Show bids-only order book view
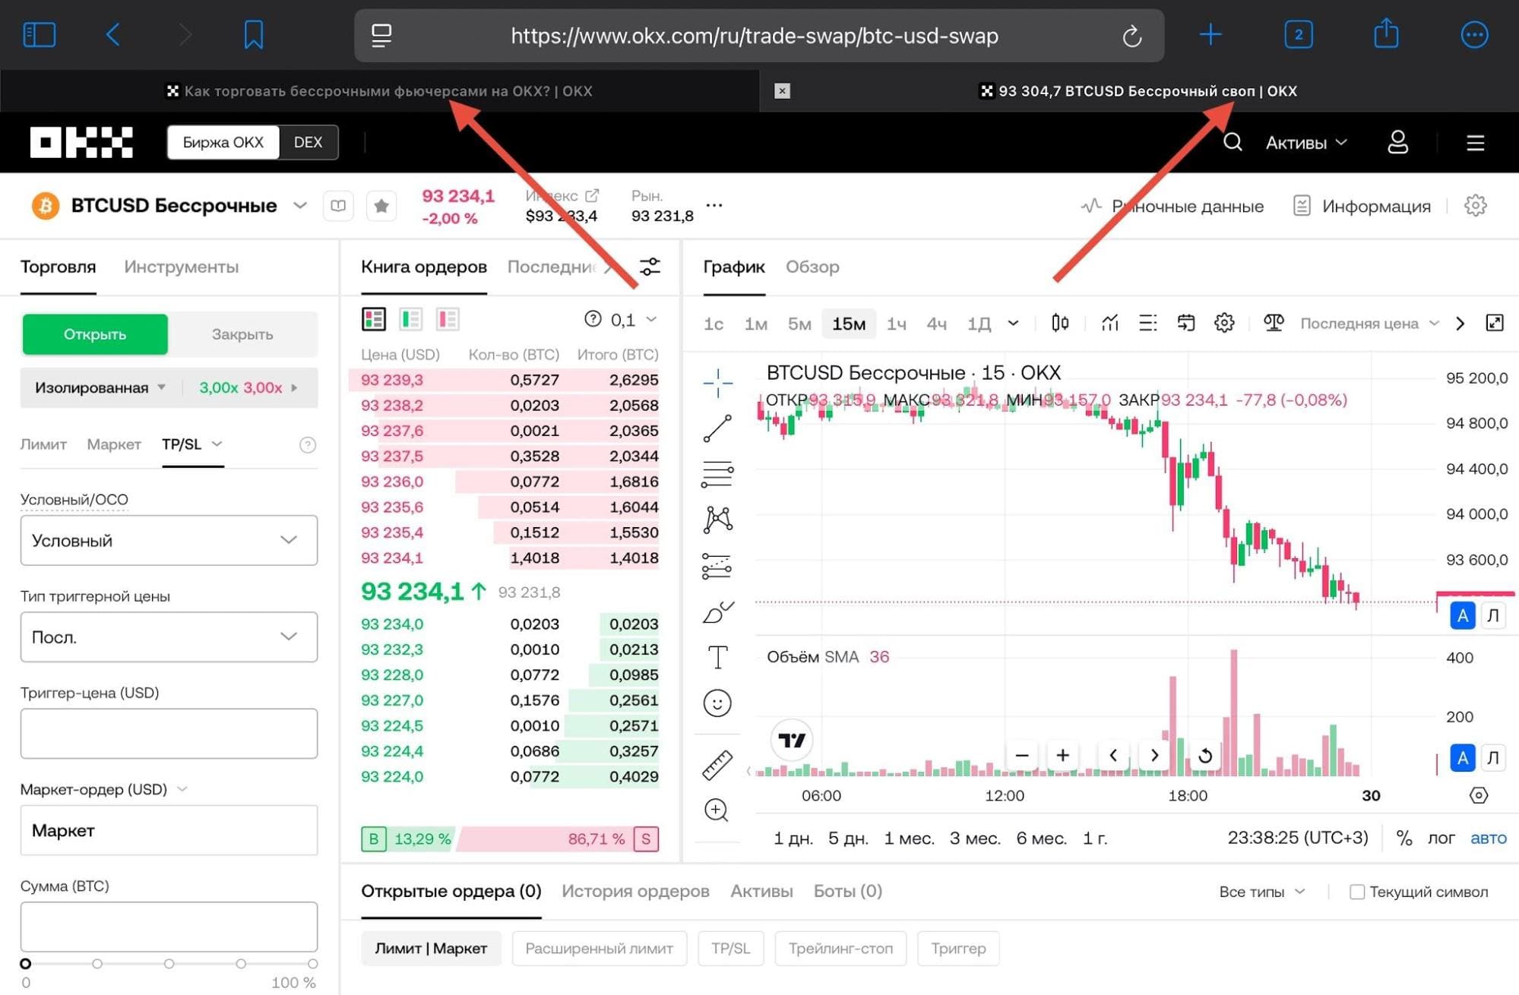 410,320
